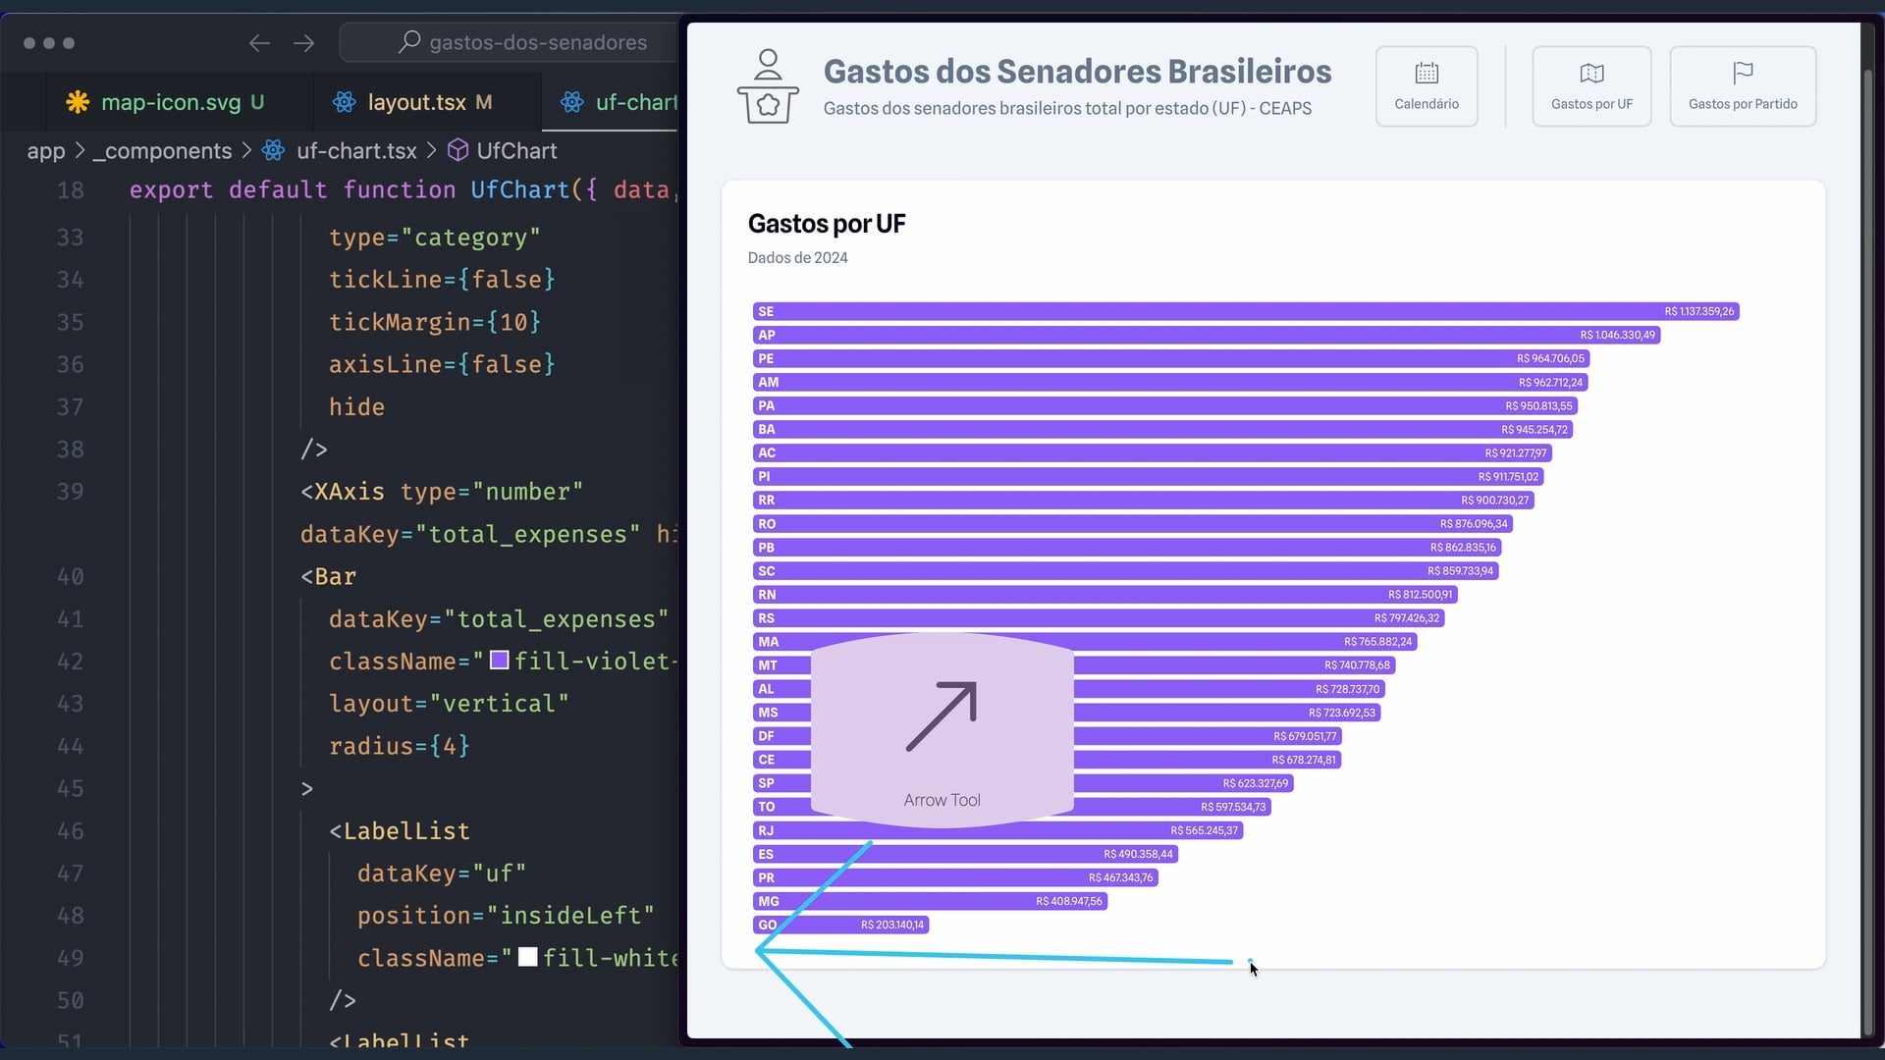Select the uf-chart tab
Image resolution: width=1885 pixels, height=1060 pixels.
[x=634, y=102]
